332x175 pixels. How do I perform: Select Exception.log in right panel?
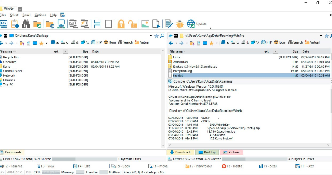click(249, 71)
